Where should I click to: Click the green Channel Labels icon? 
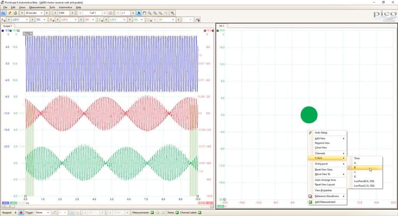click(x=199, y=212)
